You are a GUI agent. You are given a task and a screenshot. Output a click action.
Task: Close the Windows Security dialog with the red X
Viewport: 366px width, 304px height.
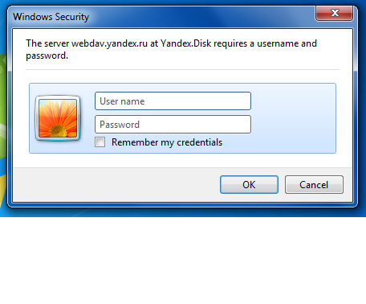334,13
